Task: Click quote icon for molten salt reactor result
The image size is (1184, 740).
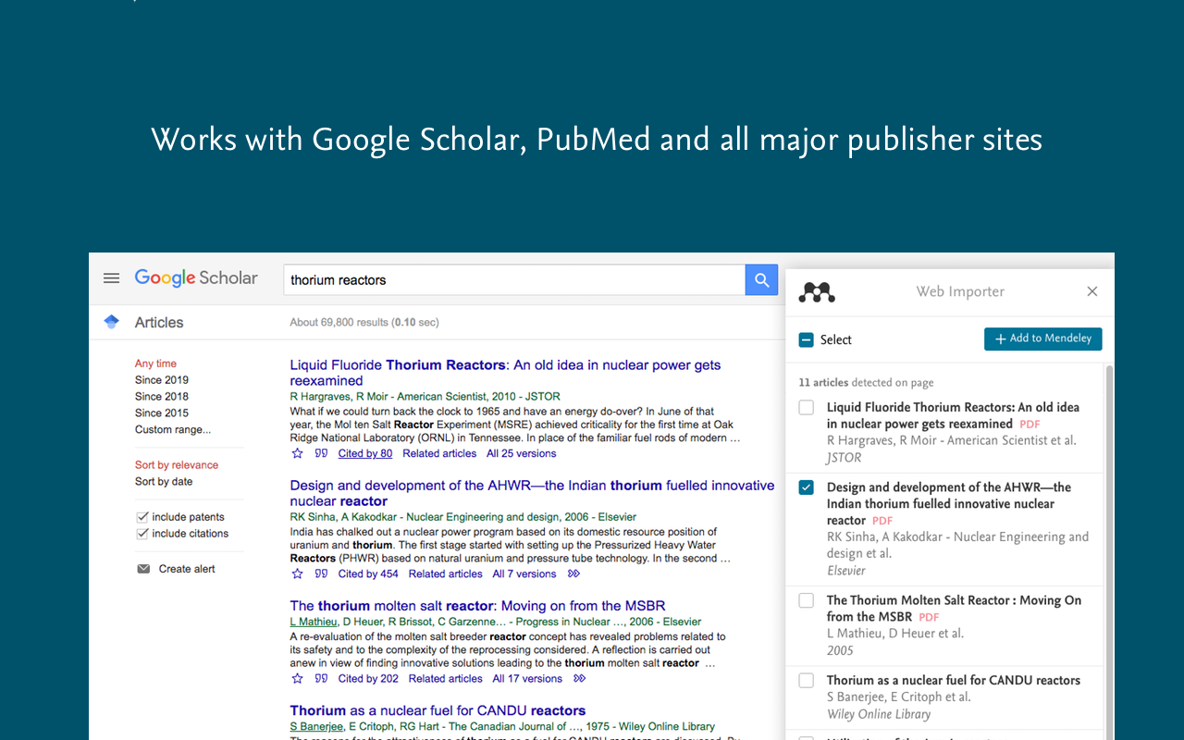Action: point(321,678)
